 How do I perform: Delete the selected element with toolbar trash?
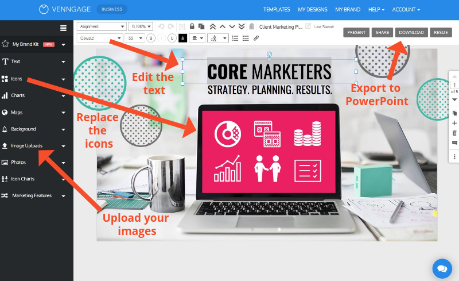pyautogui.click(x=251, y=26)
